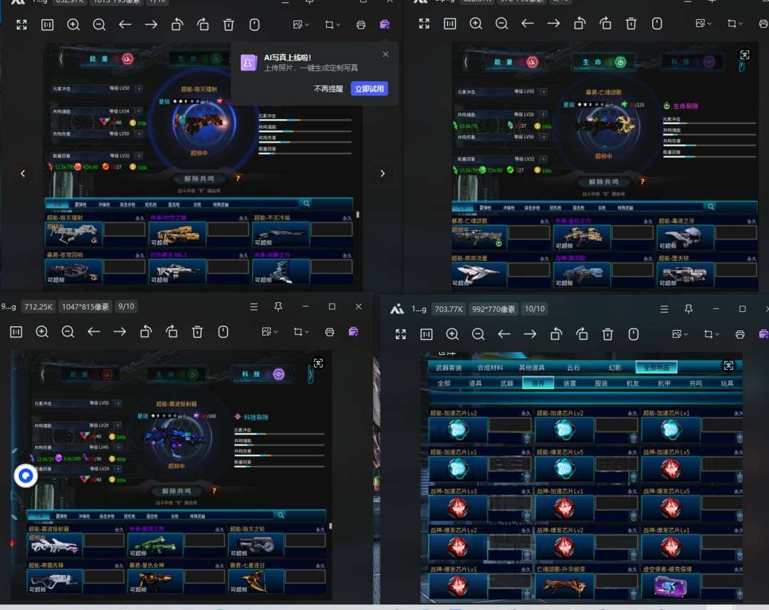Screen dimensions: 769x610
Task: Print the image from the 10/10 viewer
Action: click(x=740, y=334)
